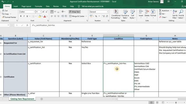Screen dimensions: 186x104
Task: Cancel formula entry with X button
Action: [17, 25]
